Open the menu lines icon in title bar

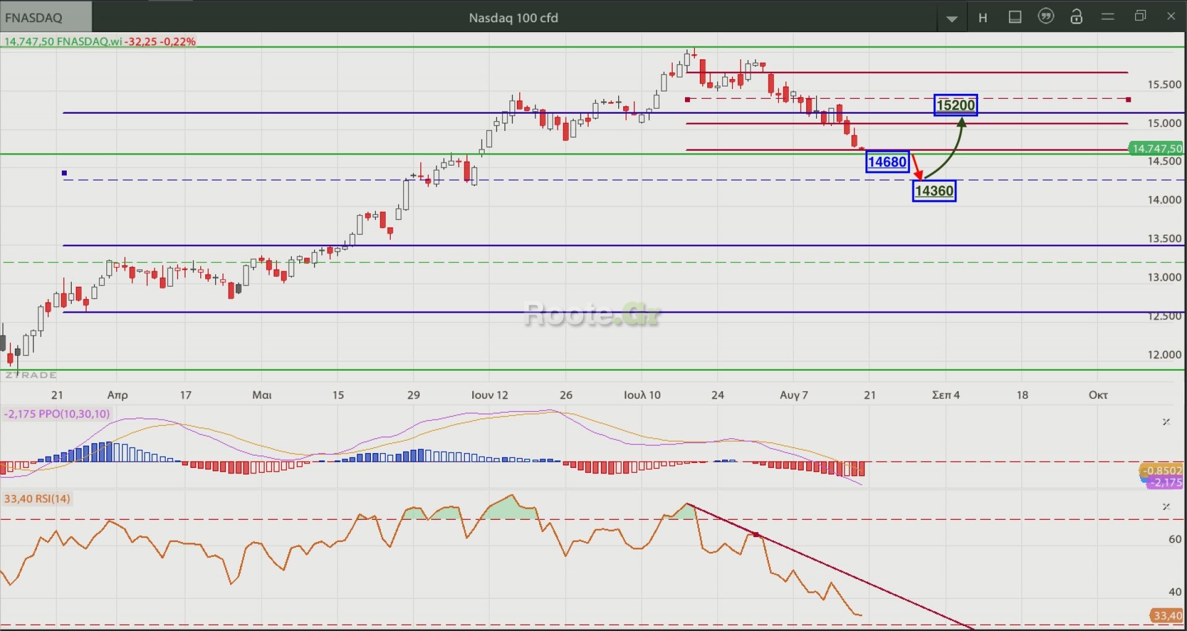pos(1108,17)
